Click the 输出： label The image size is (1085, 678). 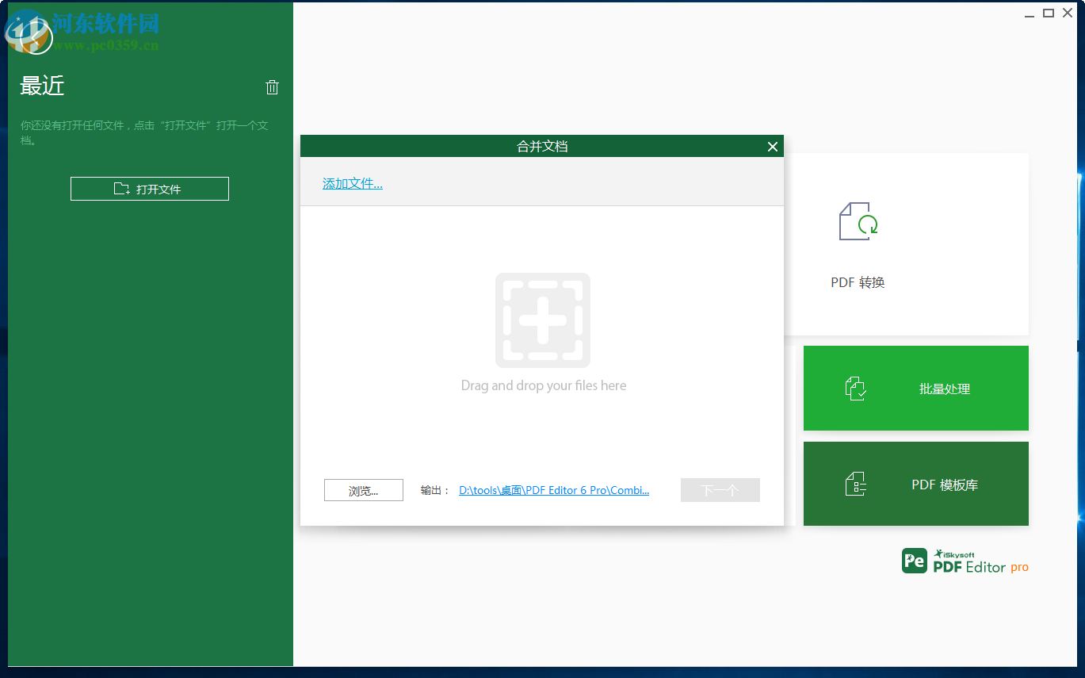[x=435, y=490]
